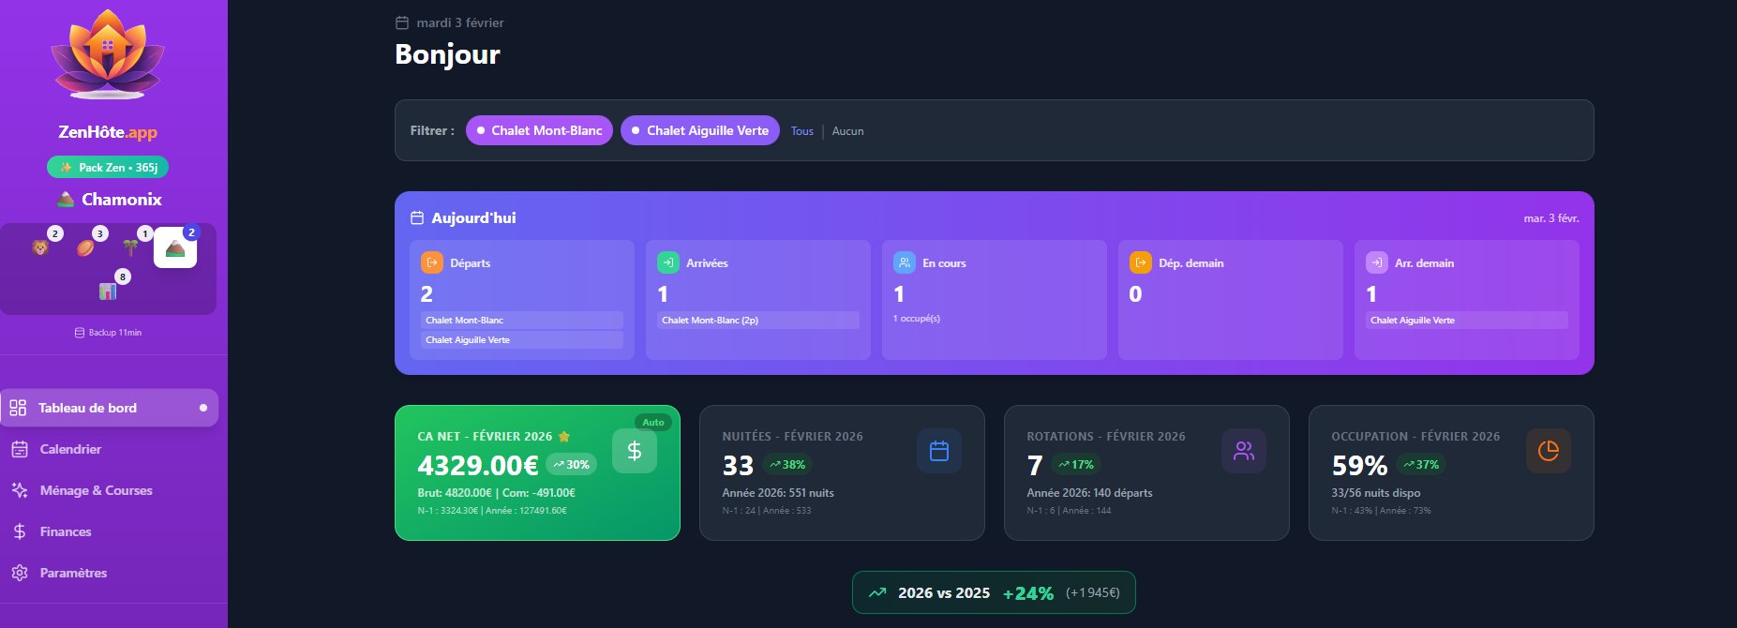
Task: Open the Départs card for today
Action: 521,299
